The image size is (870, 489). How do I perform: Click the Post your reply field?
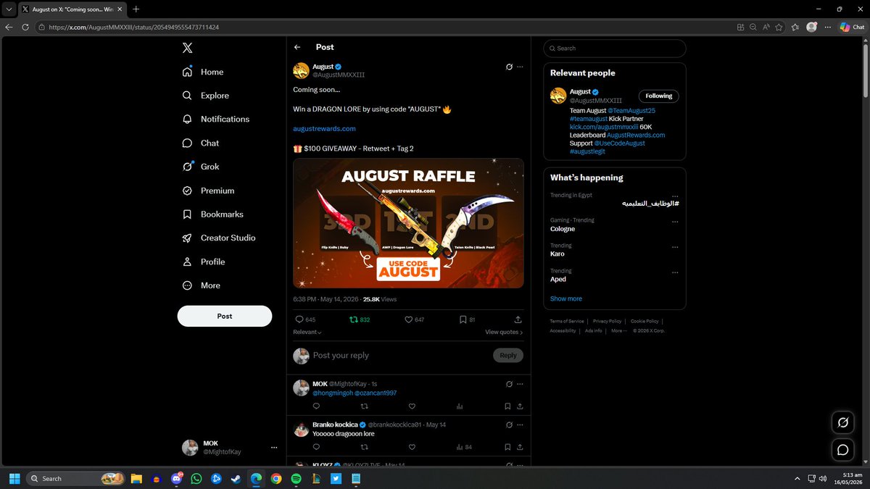pyautogui.click(x=400, y=355)
